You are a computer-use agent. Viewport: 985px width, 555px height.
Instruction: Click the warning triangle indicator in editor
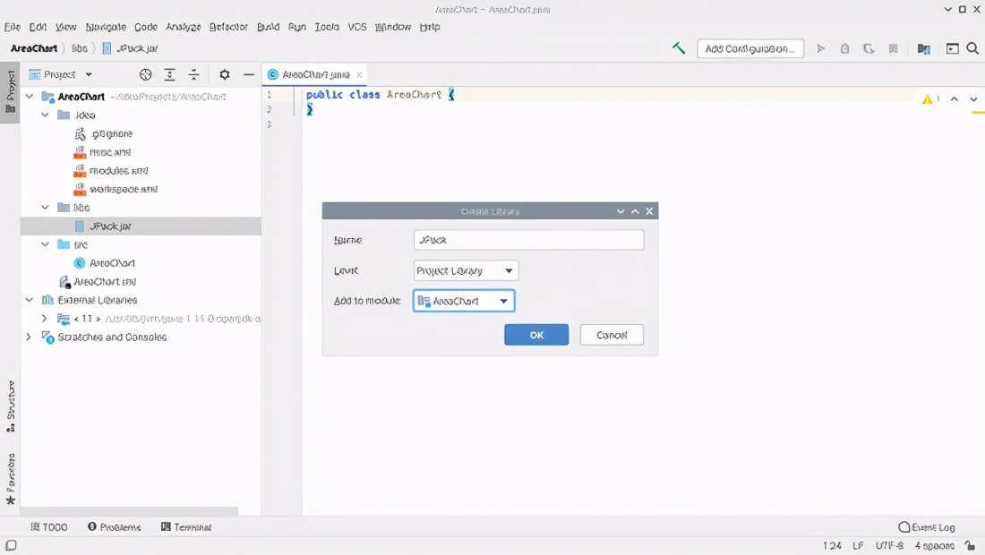(x=927, y=99)
